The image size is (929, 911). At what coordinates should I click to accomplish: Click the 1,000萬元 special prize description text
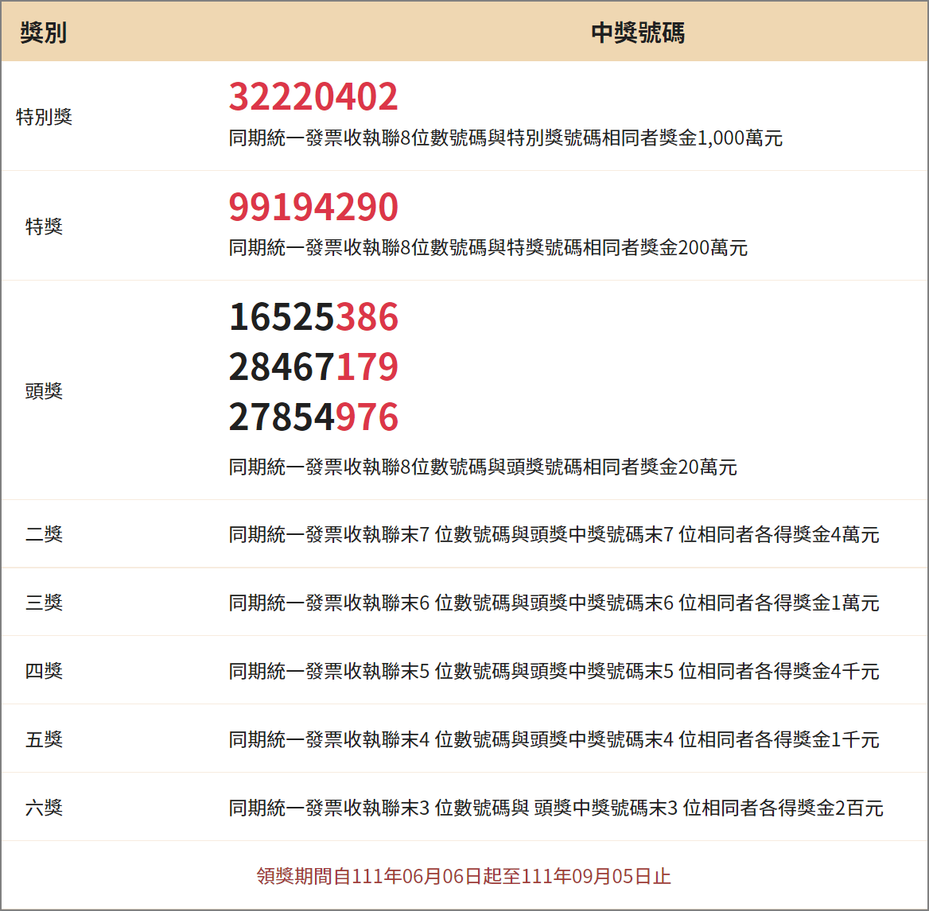tap(505, 138)
